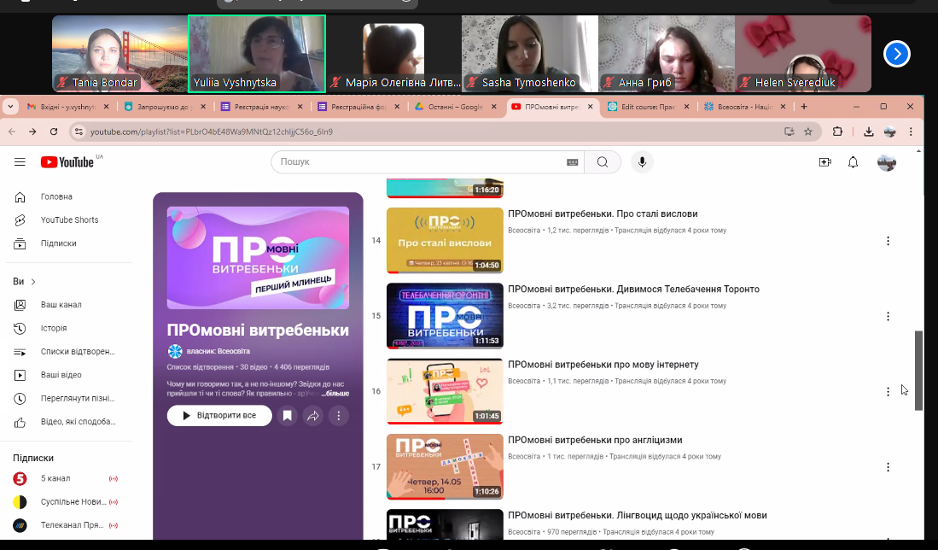Save playlist with the bookmark icon
This screenshot has width=938, height=550.
[x=288, y=416]
